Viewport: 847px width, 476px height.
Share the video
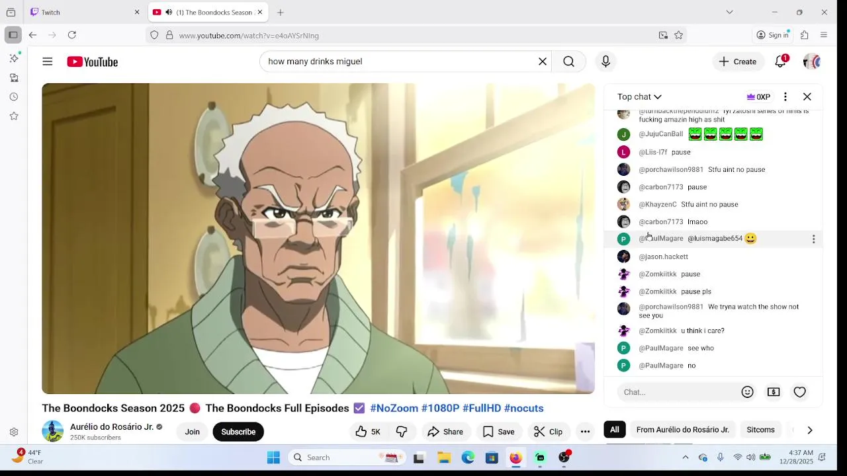(x=445, y=432)
